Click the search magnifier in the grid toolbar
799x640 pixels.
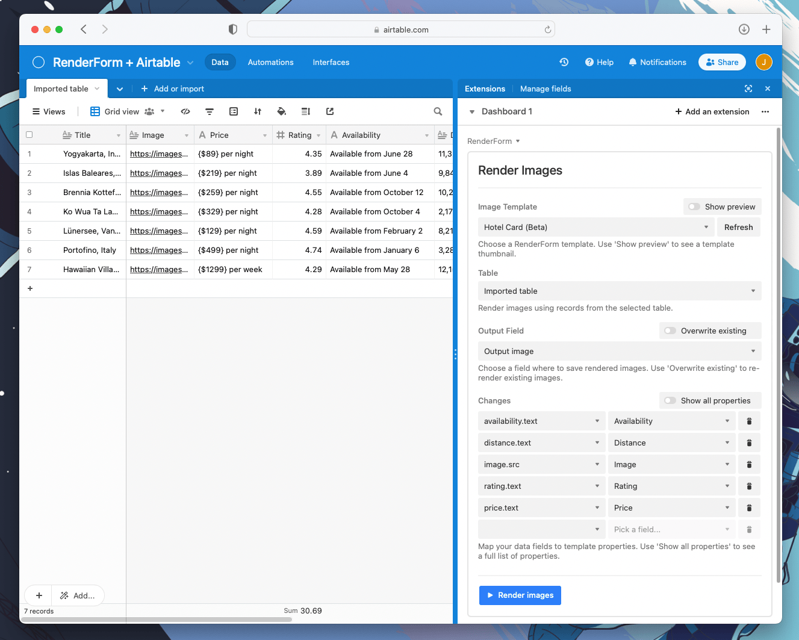pyautogui.click(x=438, y=111)
